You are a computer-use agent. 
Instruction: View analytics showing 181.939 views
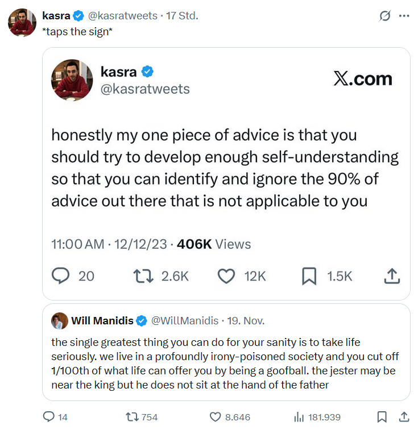pos(299,417)
